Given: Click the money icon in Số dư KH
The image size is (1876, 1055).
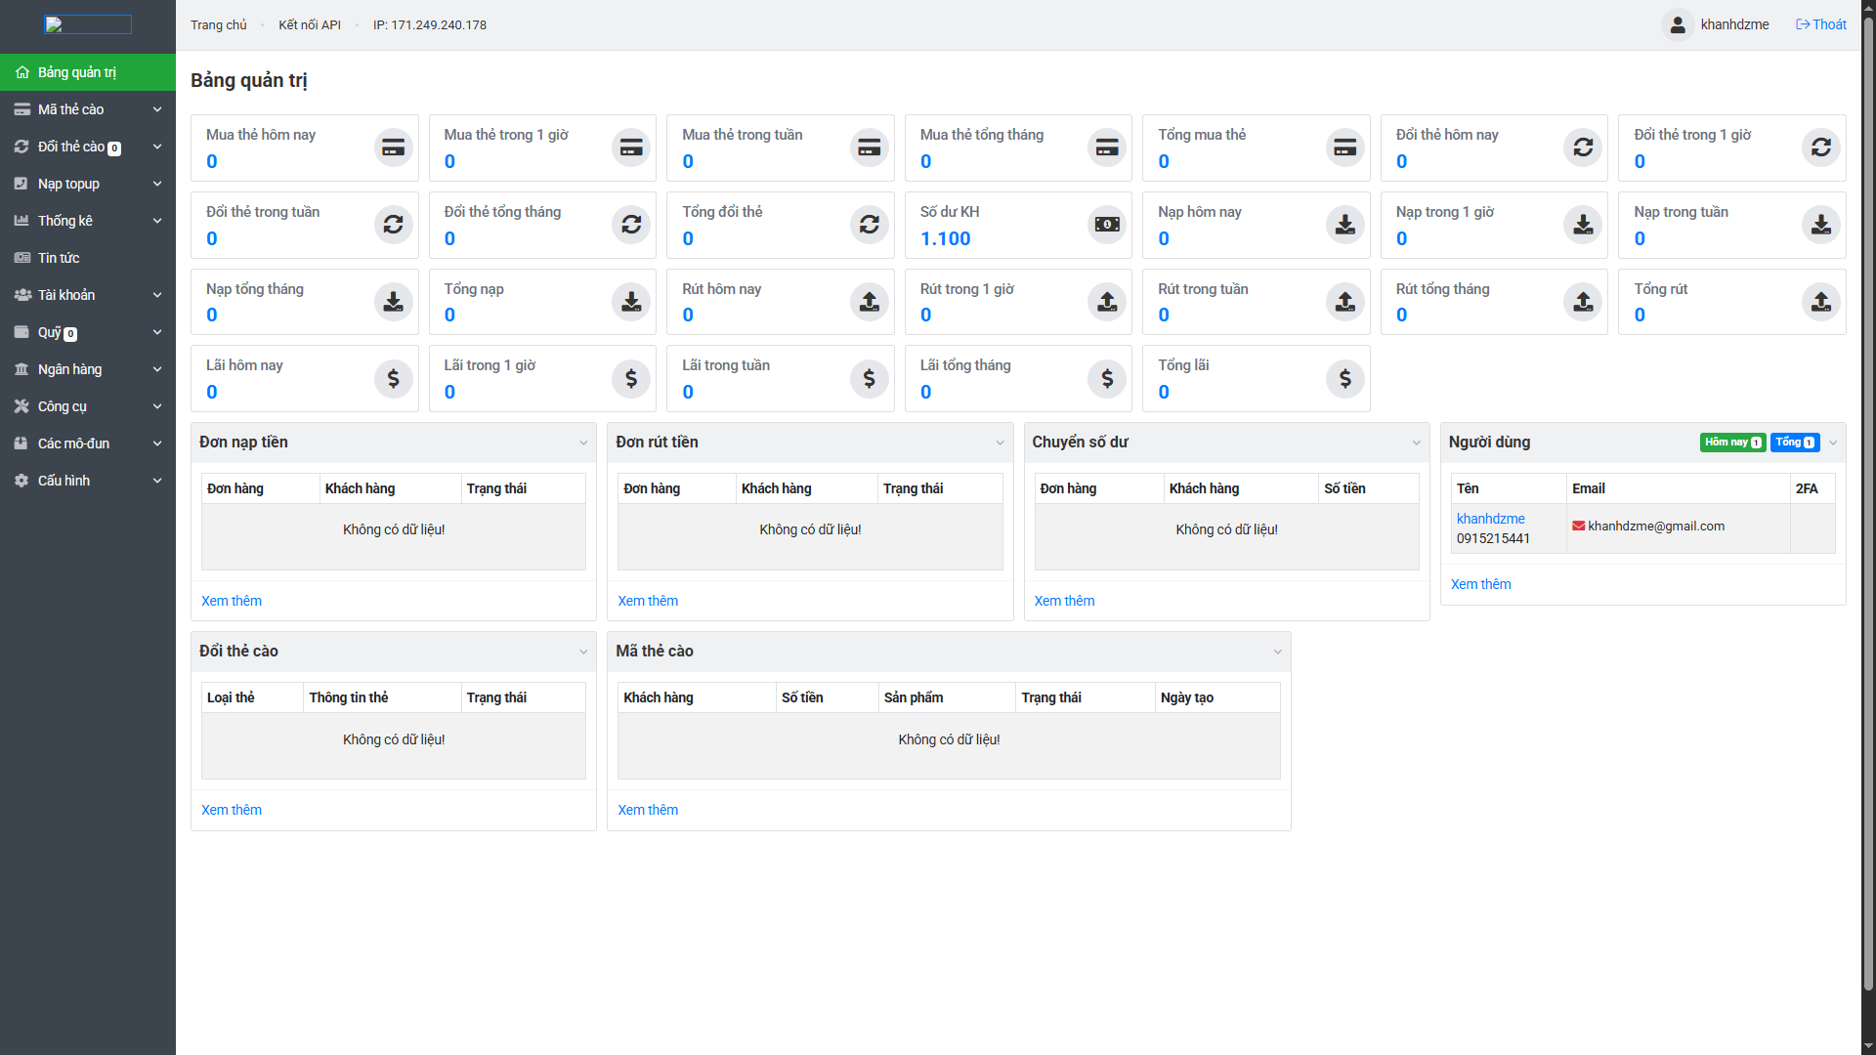Looking at the screenshot, I should pyautogui.click(x=1106, y=225).
